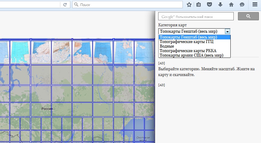Go to the home page icon

click(x=231, y=5)
